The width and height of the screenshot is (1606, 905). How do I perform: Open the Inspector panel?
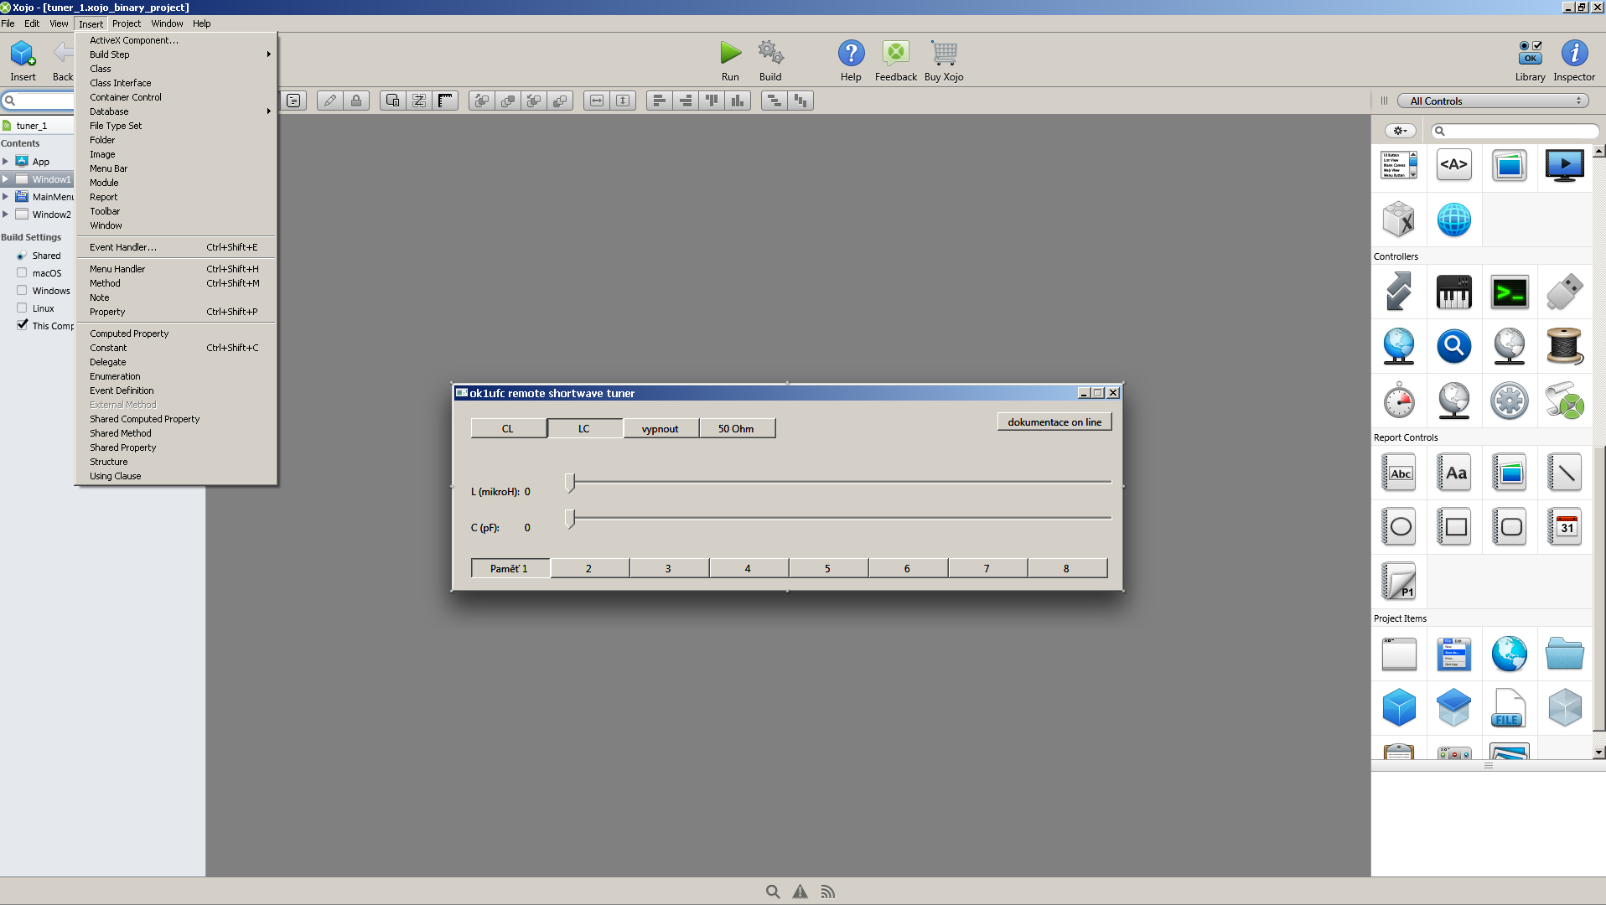pyautogui.click(x=1573, y=54)
